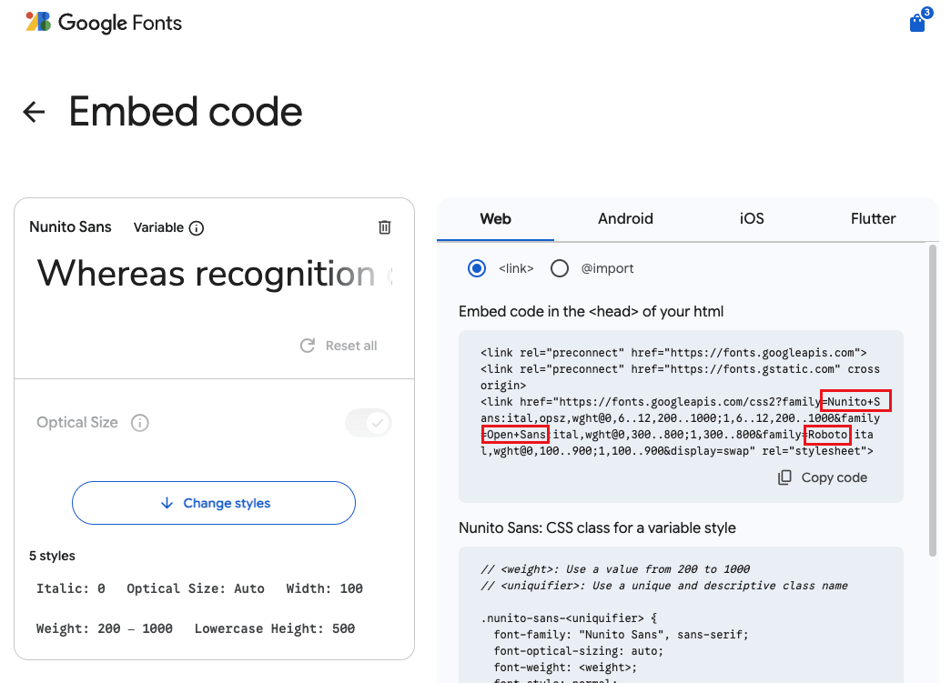This screenshot has width=951, height=683.
Task: Click the Change styles button
Action: tap(214, 503)
